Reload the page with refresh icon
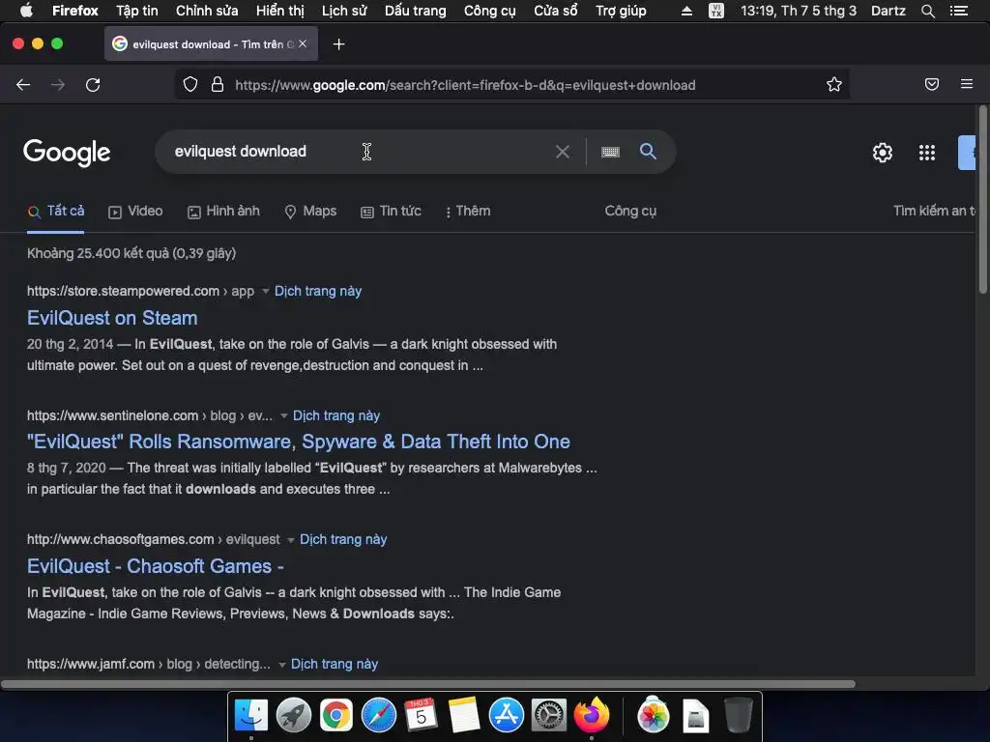This screenshot has height=742, width=990. tap(93, 85)
